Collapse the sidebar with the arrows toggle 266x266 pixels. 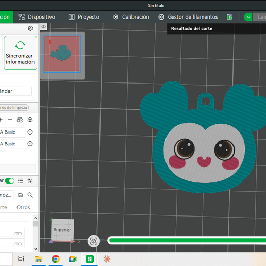44,27
